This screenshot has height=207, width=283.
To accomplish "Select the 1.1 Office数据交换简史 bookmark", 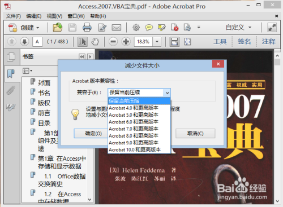I will click(x=62, y=180).
